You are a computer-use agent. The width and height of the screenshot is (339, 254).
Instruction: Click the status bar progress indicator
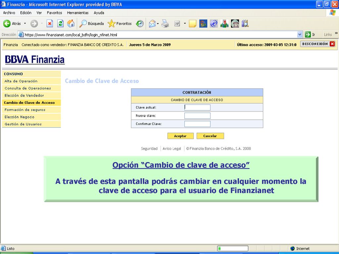tap(233, 248)
